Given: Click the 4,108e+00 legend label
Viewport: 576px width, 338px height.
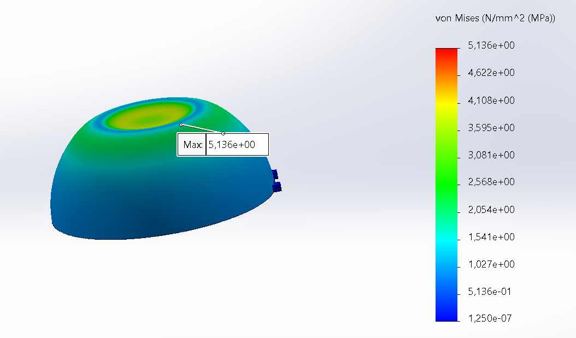Looking at the screenshot, I should click(x=491, y=100).
